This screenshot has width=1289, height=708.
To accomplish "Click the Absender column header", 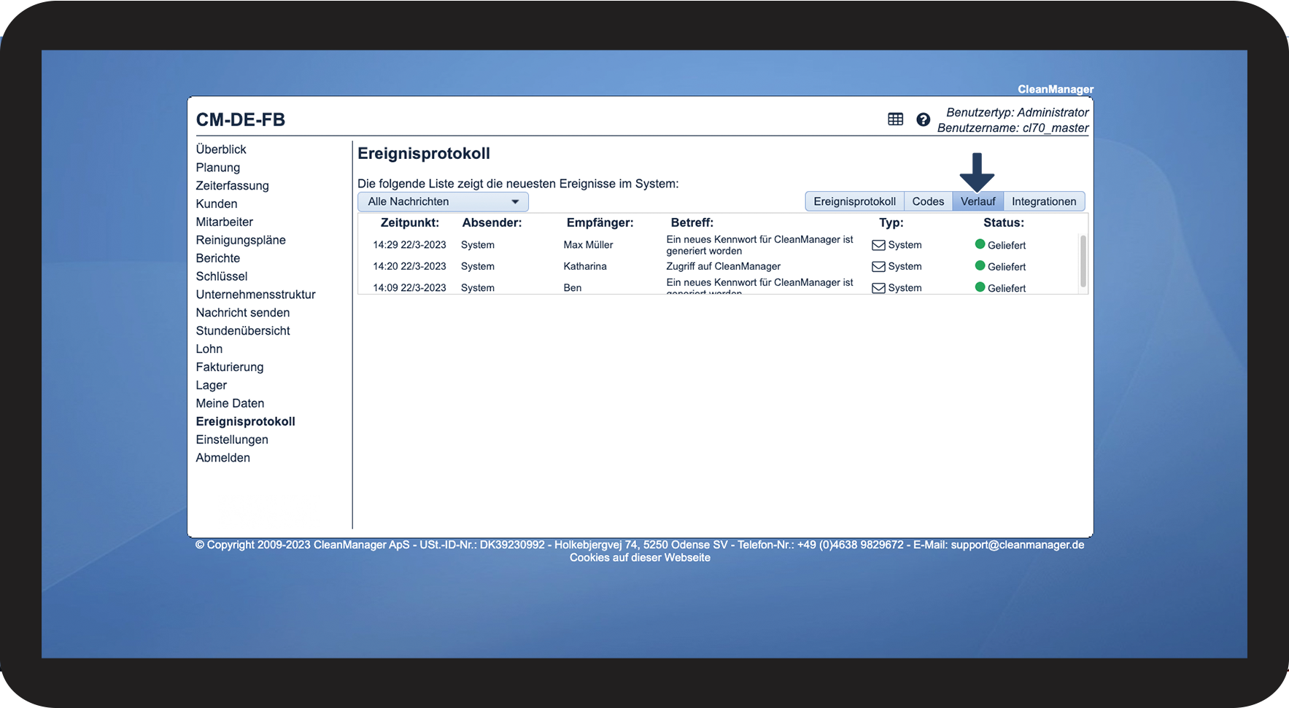I will [492, 223].
